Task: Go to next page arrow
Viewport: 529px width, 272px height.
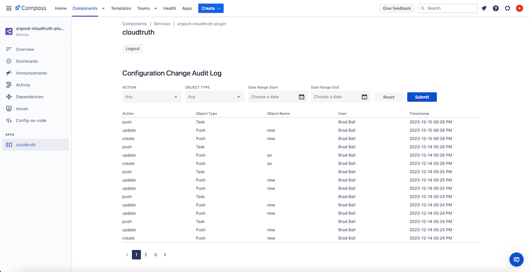Action: pos(165,255)
